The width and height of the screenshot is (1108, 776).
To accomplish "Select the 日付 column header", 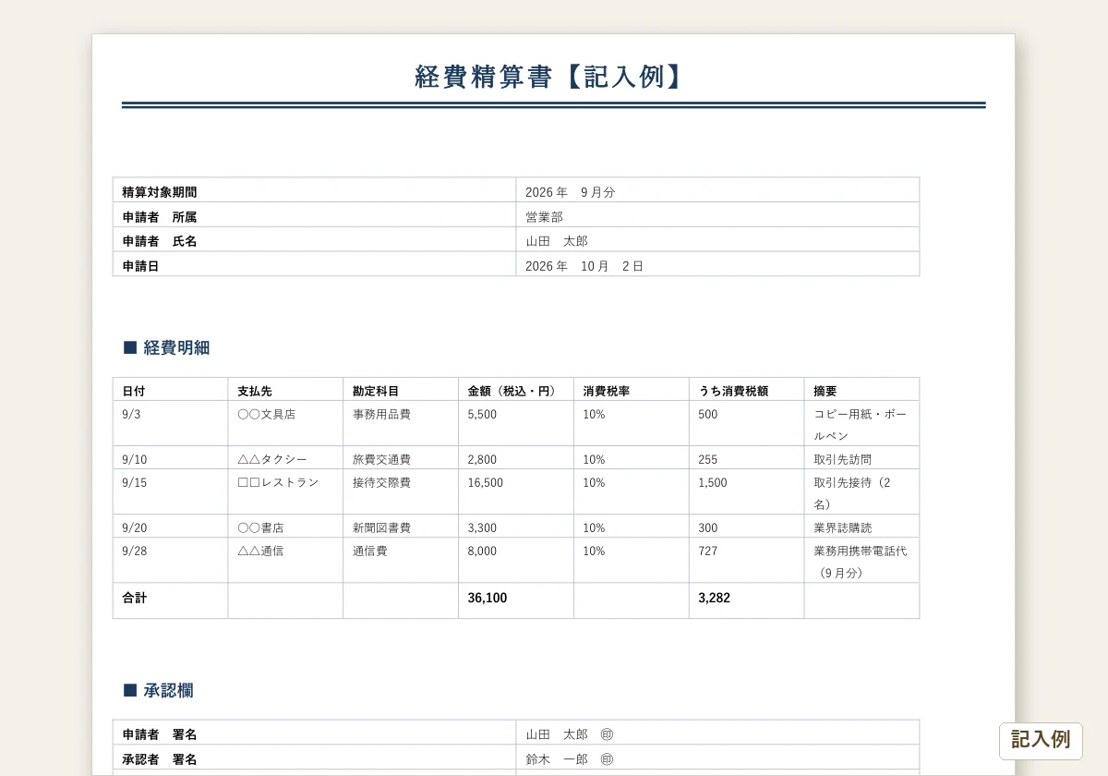I will point(170,391).
